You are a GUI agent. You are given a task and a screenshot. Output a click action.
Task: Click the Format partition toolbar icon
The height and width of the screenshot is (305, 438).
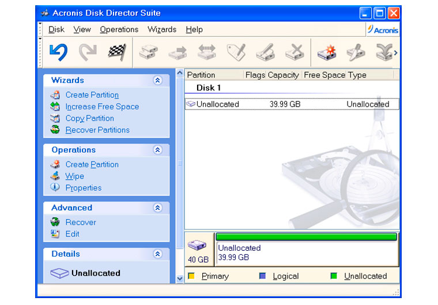click(x=265, y=52)
